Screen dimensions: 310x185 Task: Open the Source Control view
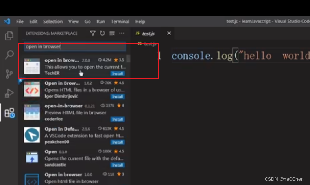[x=9, y=74]
